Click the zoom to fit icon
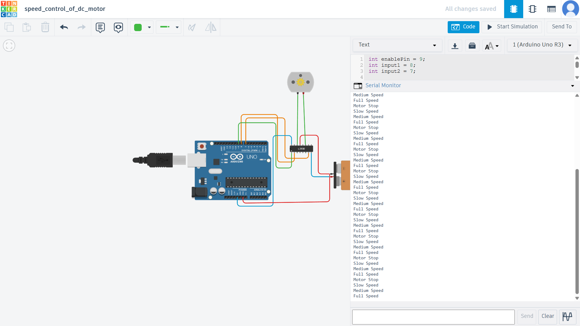This screenshot has height=326, width=580. tap(9, 46)
